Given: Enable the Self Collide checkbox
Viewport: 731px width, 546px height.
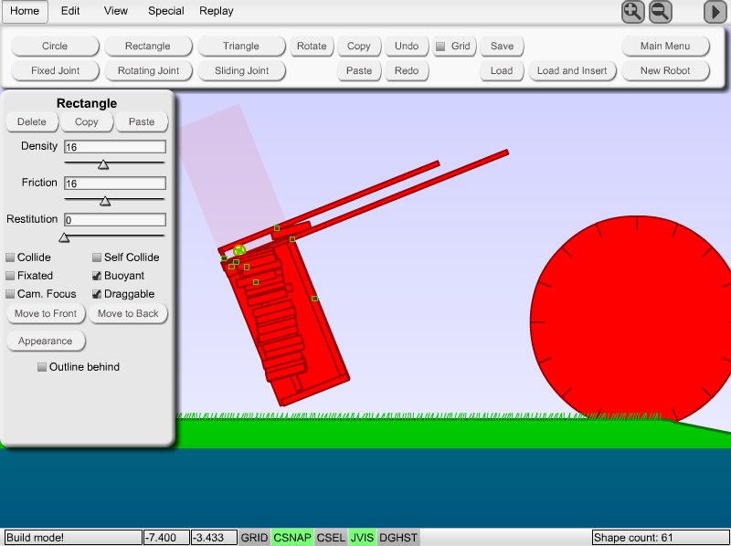Looking at the screenshot, I should (97, 257).
